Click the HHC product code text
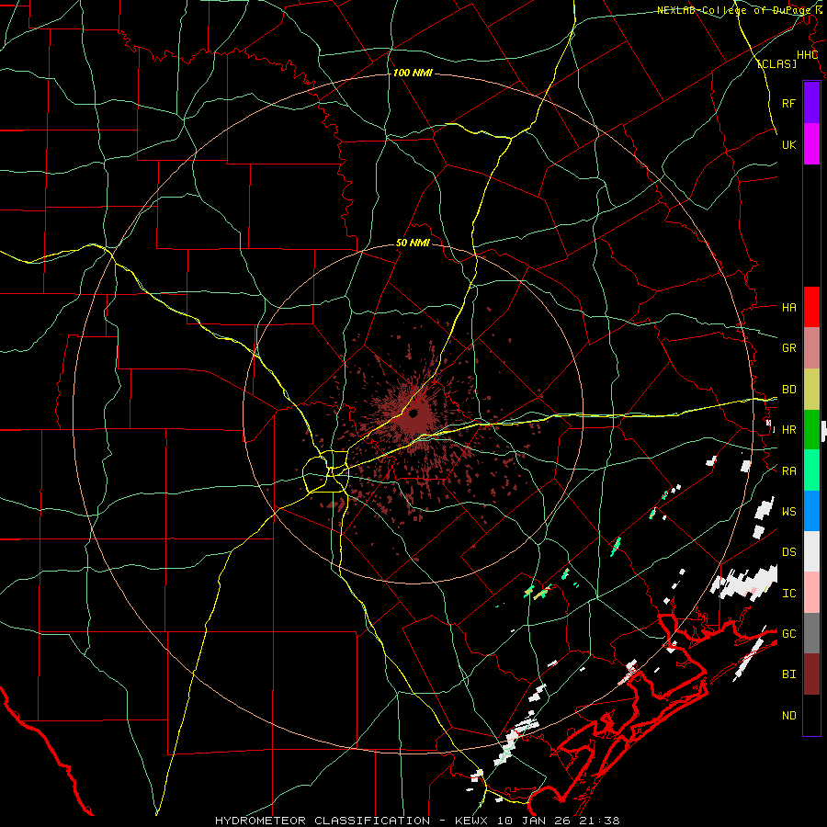This screenshot has height=827, width=827. click(x=807, y=55)
